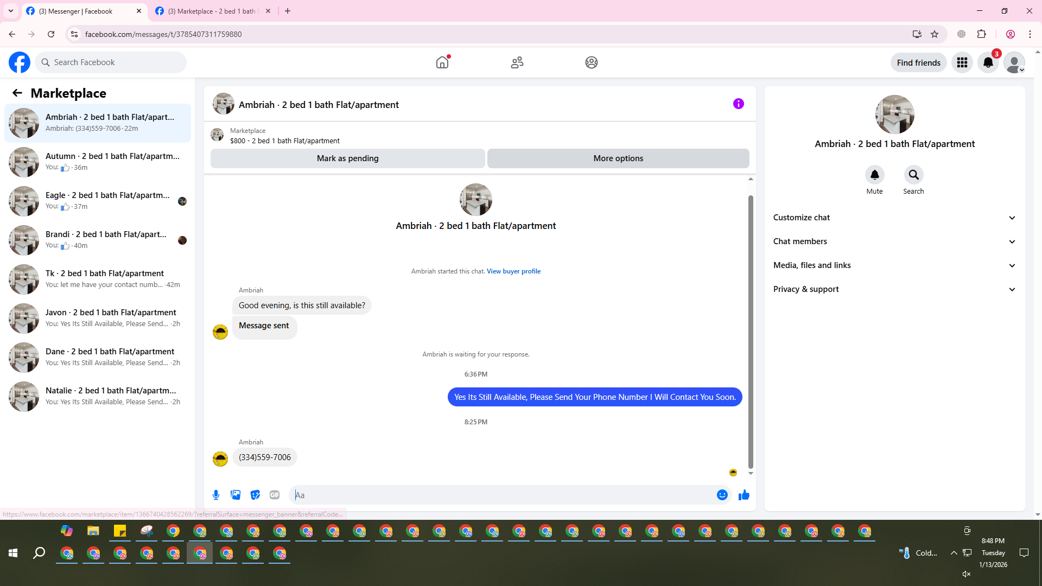
Task: Open the GIF picker icon
Action: tap(275, 495)
